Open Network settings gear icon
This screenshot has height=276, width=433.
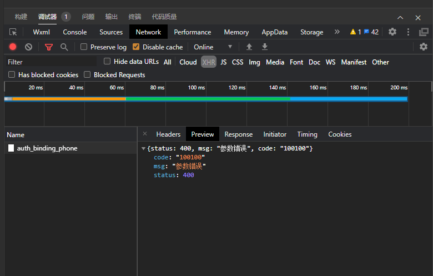(424, 47)
